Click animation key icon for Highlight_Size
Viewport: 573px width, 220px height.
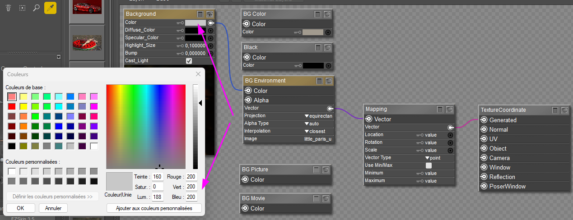click(180, 46)
